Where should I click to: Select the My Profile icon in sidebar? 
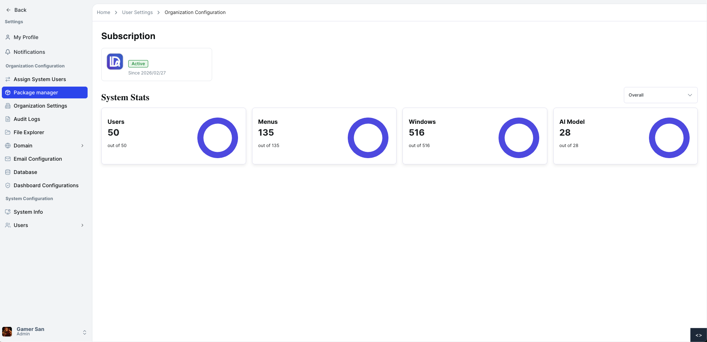(8, 37)
